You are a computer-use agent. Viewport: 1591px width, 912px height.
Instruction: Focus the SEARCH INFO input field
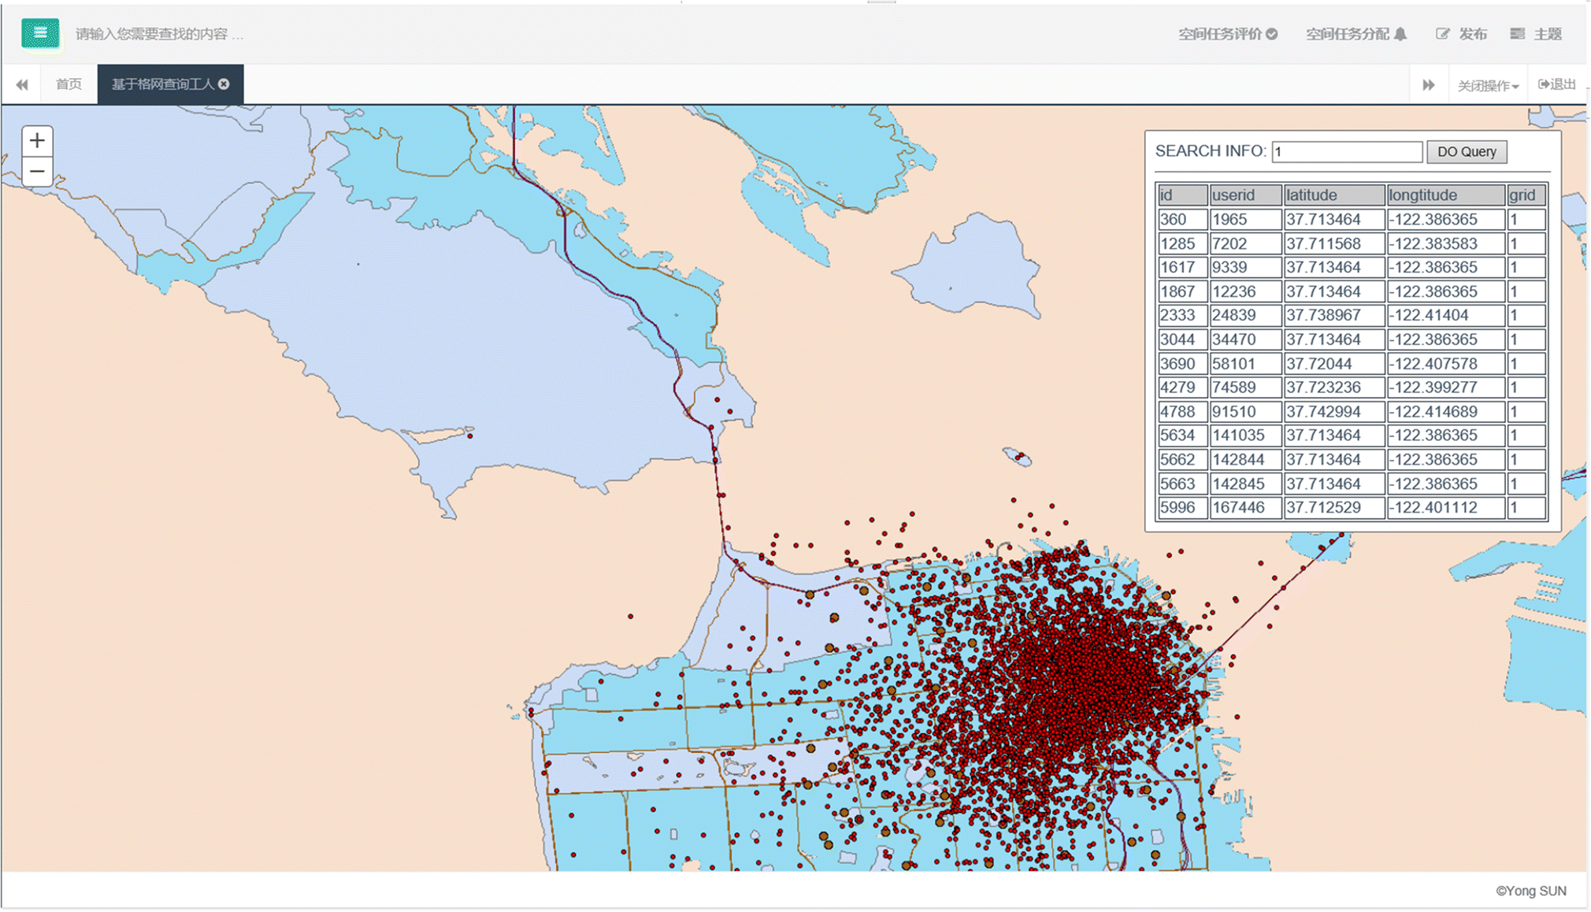tap(1347, 152)
